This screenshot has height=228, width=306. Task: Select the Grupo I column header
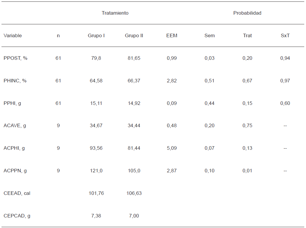[x=96, y=35]
